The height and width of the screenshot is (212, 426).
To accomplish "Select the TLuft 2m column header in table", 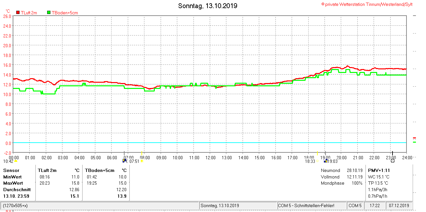I will point(47,170).
